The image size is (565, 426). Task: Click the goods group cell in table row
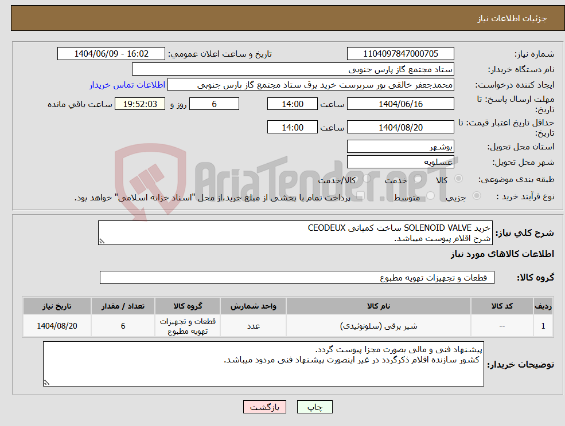tap(188, 326)
